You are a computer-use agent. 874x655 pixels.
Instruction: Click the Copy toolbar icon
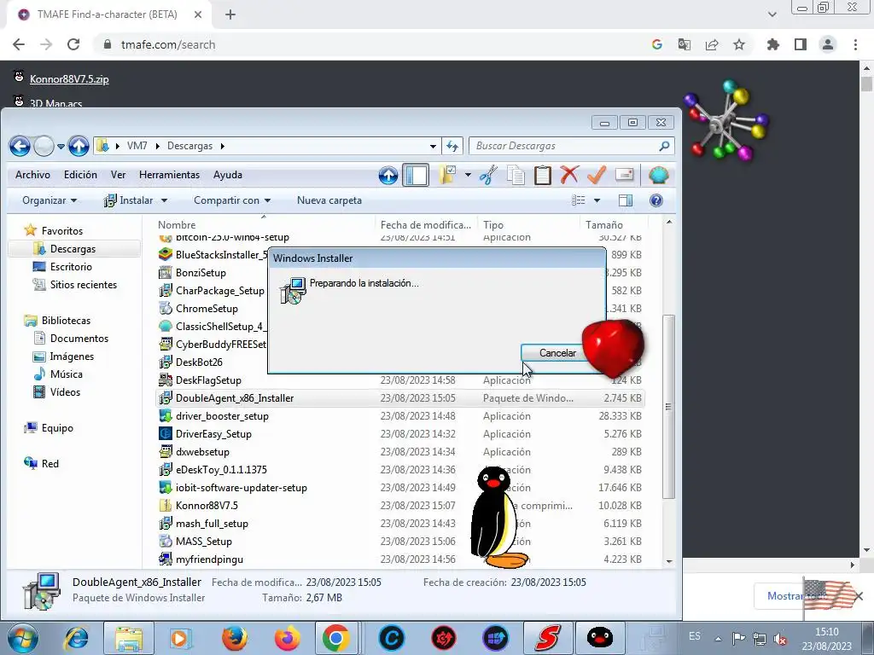(516, 175)
